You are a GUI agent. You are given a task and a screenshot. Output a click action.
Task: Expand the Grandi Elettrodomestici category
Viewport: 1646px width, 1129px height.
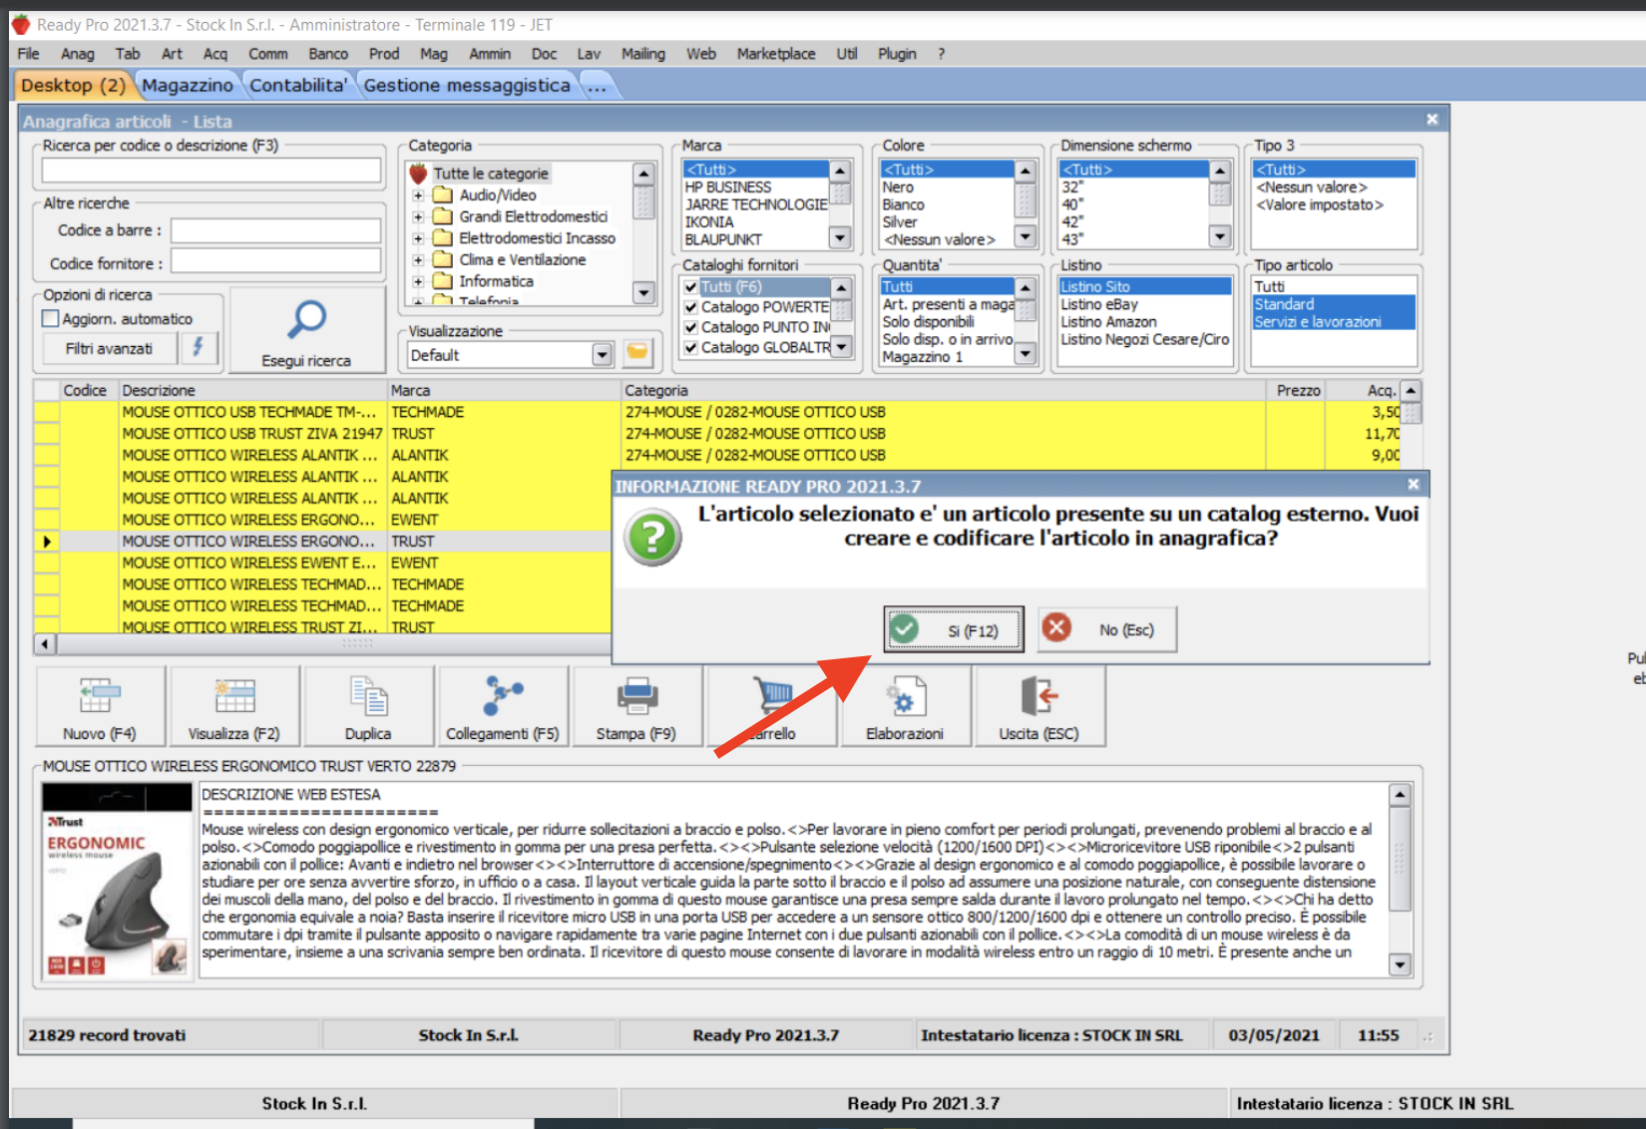pos(419,216)
